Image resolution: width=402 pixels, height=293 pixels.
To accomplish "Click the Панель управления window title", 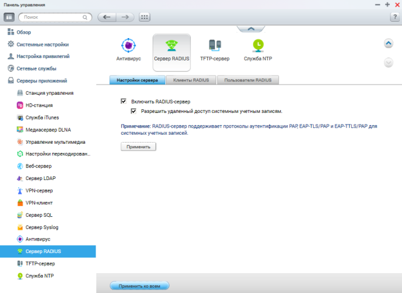I will tap(24, 5).
